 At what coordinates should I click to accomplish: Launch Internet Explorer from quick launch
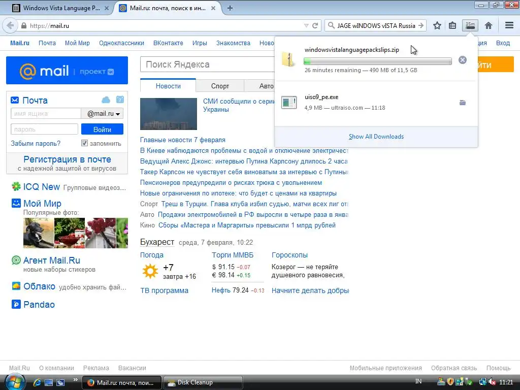(x=37, y=382)
